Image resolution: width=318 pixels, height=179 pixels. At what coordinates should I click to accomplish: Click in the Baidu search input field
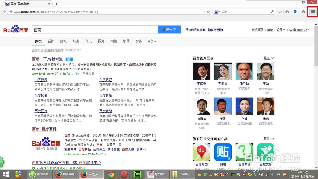(x=95, y=30)
